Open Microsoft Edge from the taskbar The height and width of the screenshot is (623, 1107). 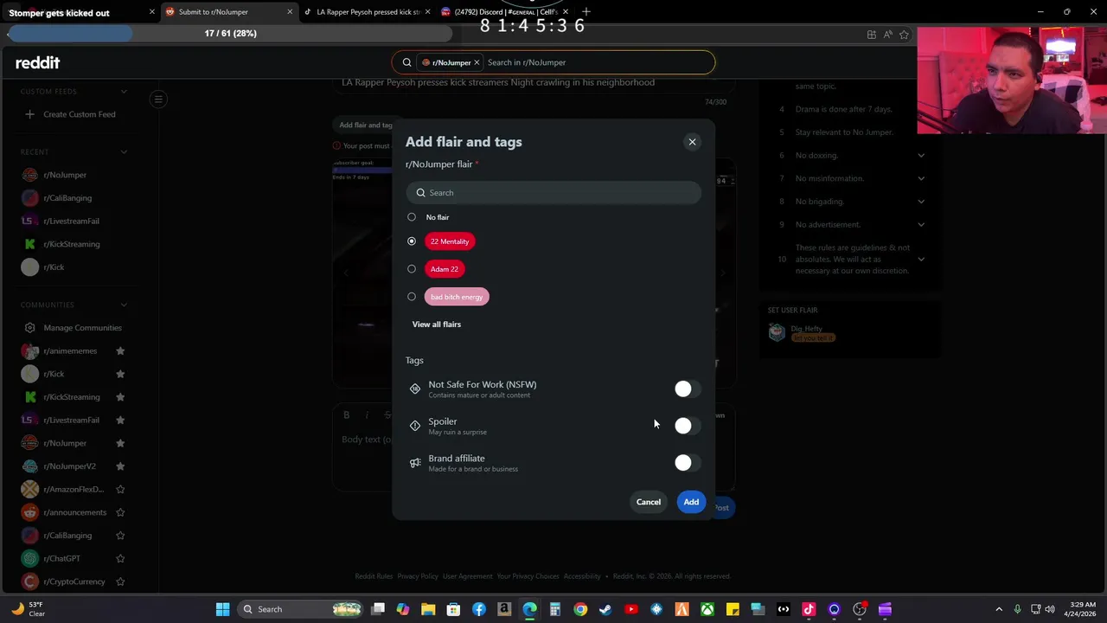pyautogui.click(x=529, y=609)
